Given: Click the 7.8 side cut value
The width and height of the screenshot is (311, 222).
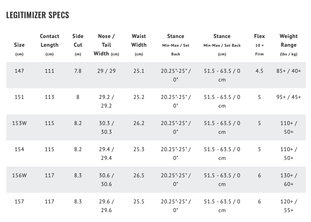Looking at the screenshot, I should tap(78, 71).
